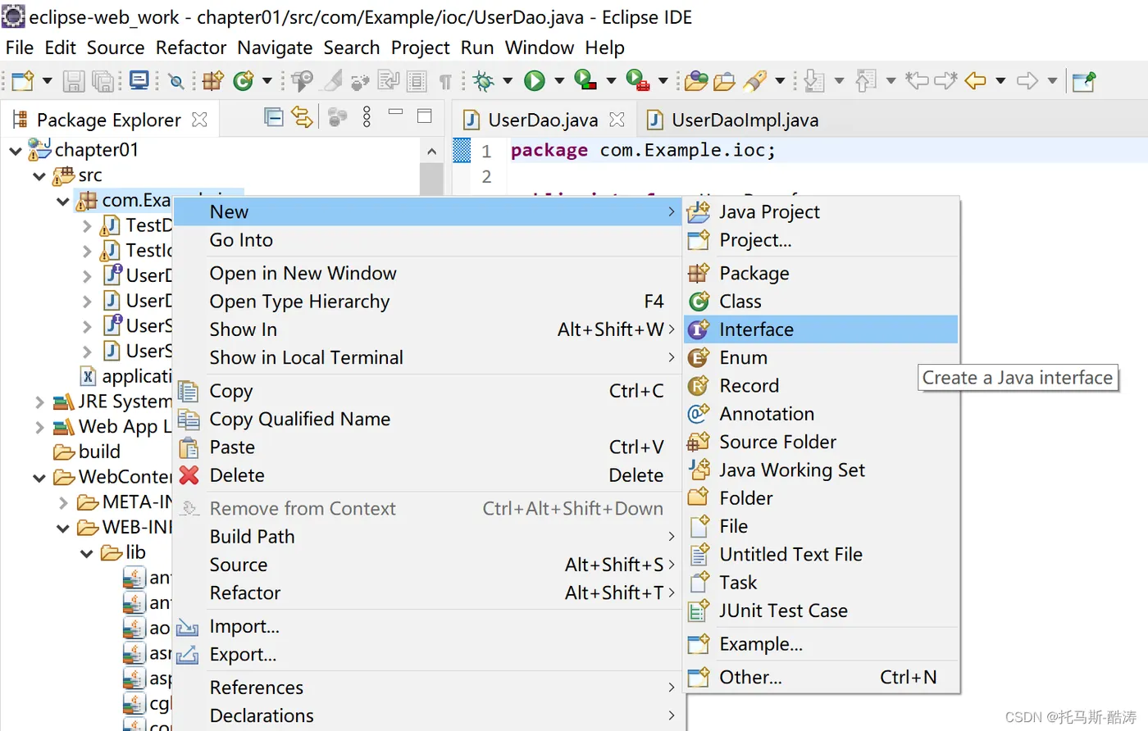
Task: Expand the JRE System Library node
Action: click(39, 402)
